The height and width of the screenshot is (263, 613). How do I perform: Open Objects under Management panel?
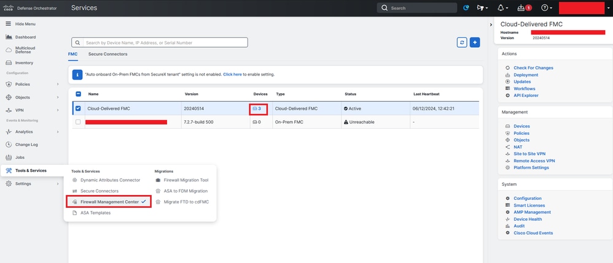[521, 140]
